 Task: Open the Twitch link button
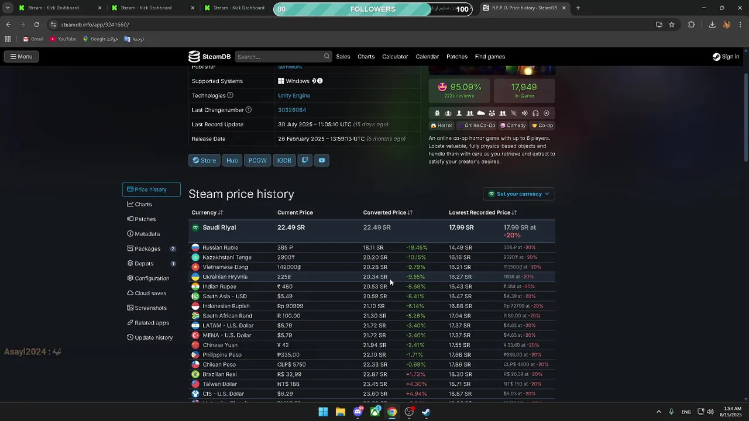coord(305,160)
